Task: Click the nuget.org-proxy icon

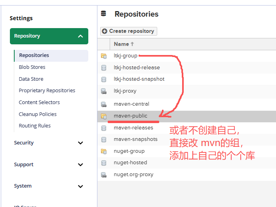Action: (x=104, y=175)
